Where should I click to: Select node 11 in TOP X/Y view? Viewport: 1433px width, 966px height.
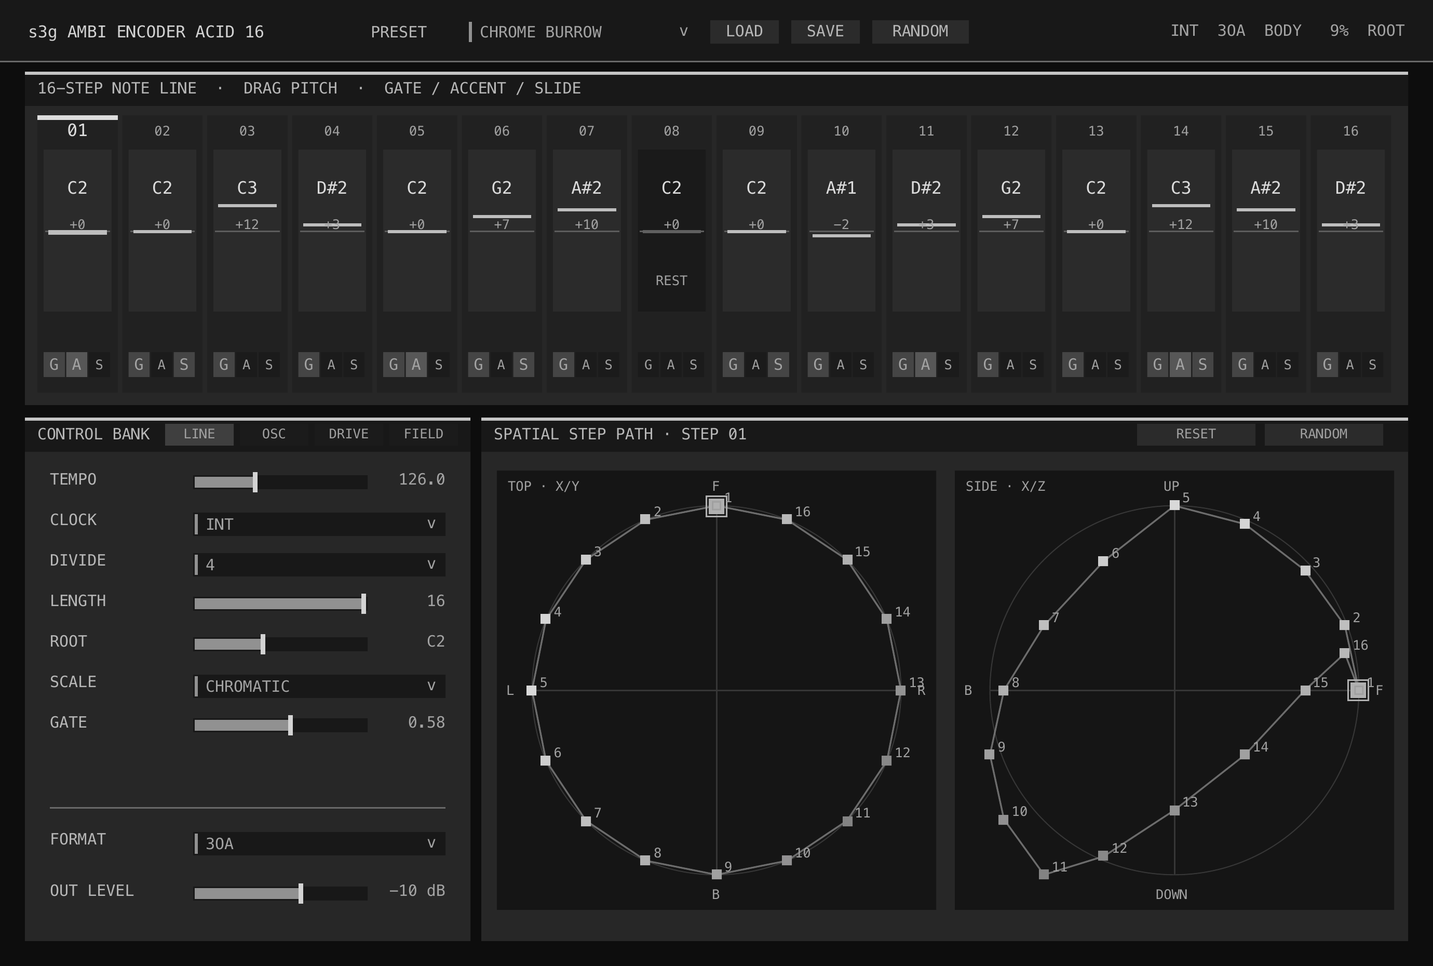click(x=847, y=821)
